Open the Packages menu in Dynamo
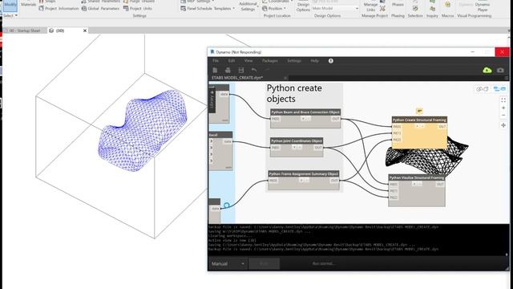 click(270, 61)
